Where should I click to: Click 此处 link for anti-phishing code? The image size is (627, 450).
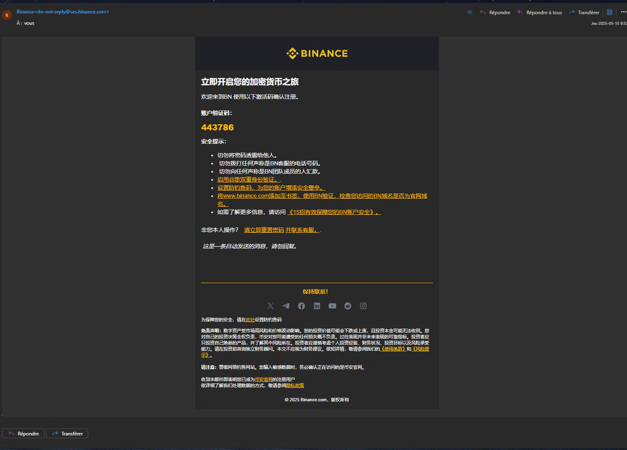(250, 320)
